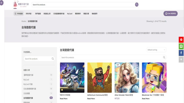Open the blue Facebook floating button

(181, 53)
